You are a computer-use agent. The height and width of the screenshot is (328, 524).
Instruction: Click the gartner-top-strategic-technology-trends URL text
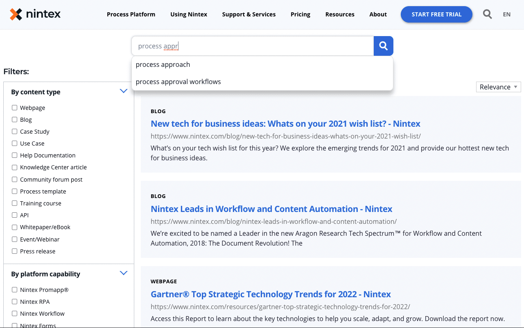280,307
